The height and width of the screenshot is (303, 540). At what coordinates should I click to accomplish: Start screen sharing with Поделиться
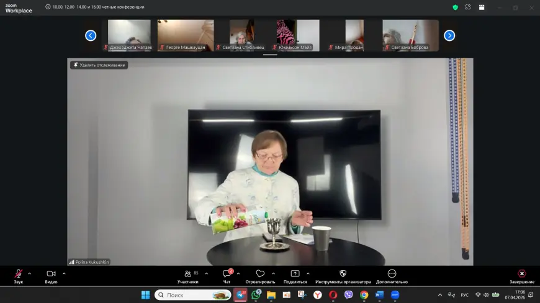point(295,274)
